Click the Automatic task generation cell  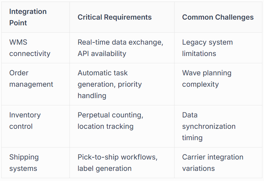pyautogui.click(x=122, y=84)
